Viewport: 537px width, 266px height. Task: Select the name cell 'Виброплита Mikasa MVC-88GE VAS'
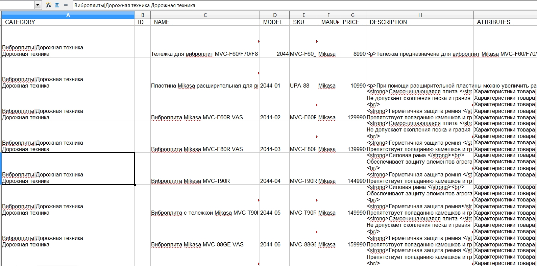point(205,232)
